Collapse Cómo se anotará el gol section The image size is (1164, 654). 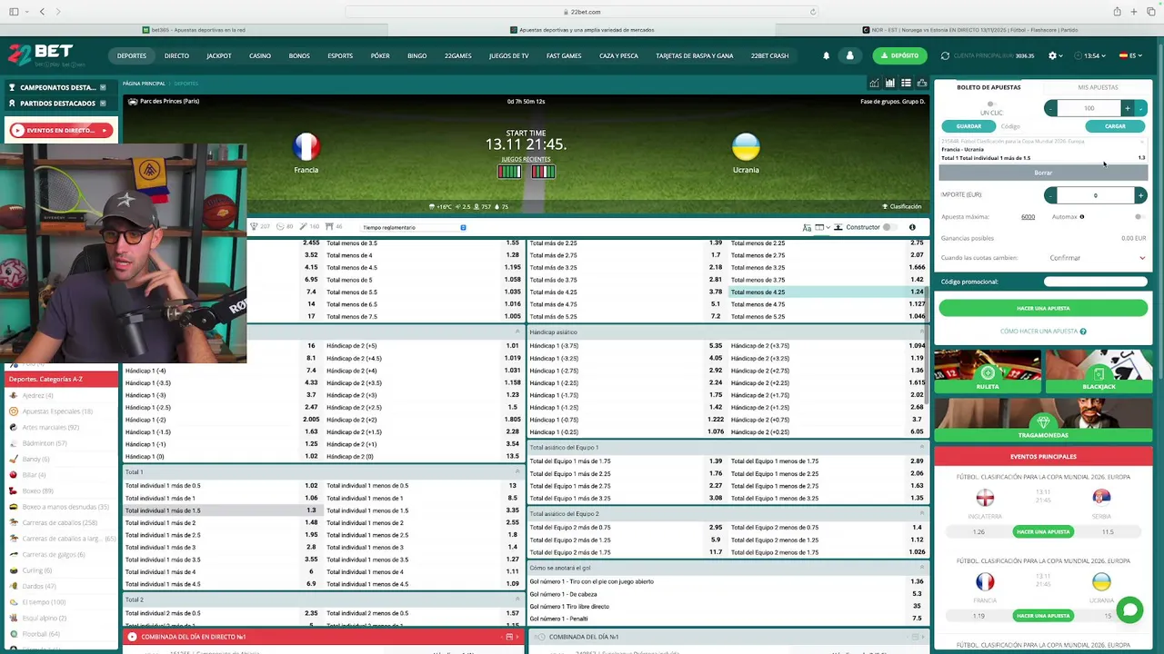pyautogui.click(x=922, y=569)
